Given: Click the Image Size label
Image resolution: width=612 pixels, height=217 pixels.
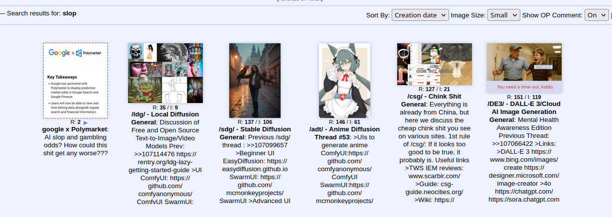Looking at the screenshot, I should (x=468, y=15).
